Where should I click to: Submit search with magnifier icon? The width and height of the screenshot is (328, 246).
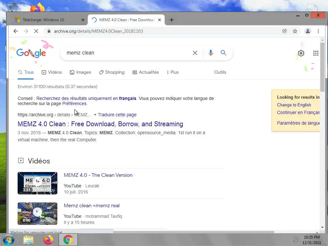point(223,53)
